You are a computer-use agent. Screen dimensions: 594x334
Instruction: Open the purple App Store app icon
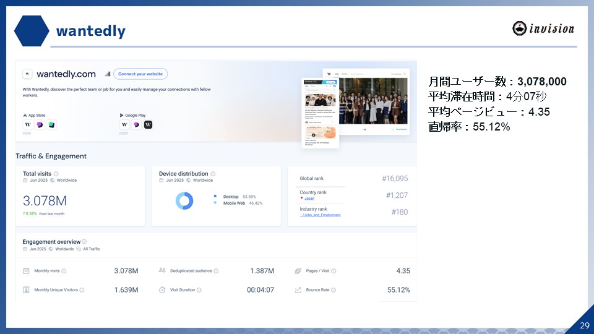pyautogui.click(x=40, y=124)
